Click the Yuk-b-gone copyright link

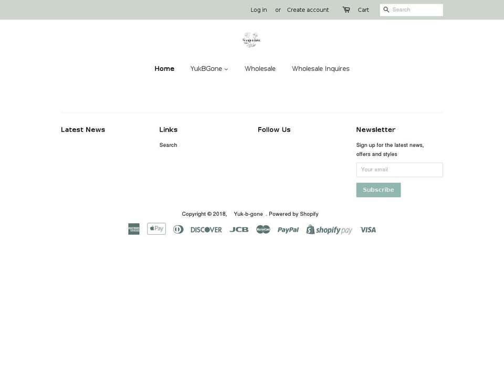click(248, 214)
